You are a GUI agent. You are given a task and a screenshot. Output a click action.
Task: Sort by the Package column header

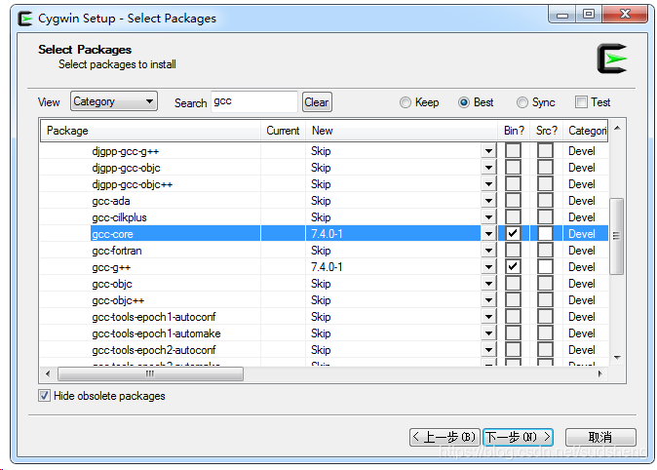pyautogui.click(x=150, y=131)
